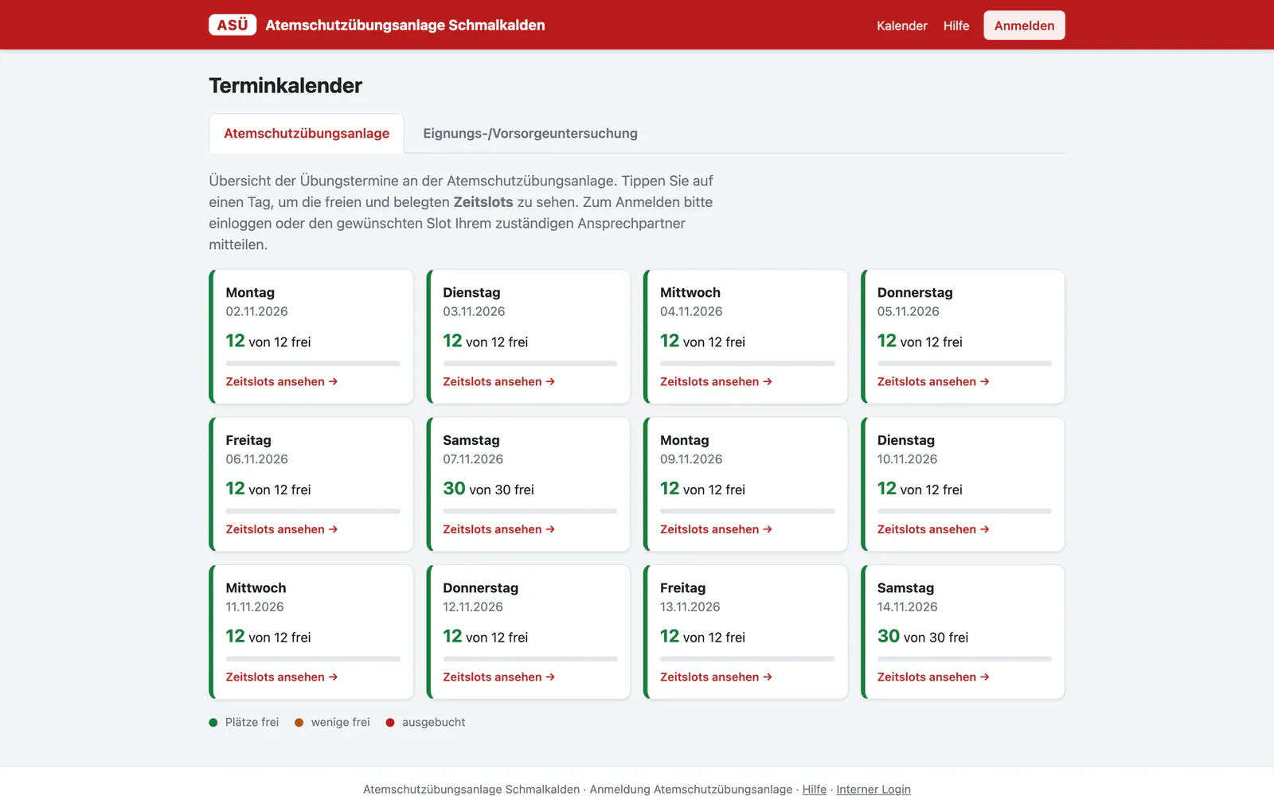The height and width of the screenshot is (796, 1274).
Task: View Zeitslots for Montag 09.11.2026
Action: pos(717,529)
